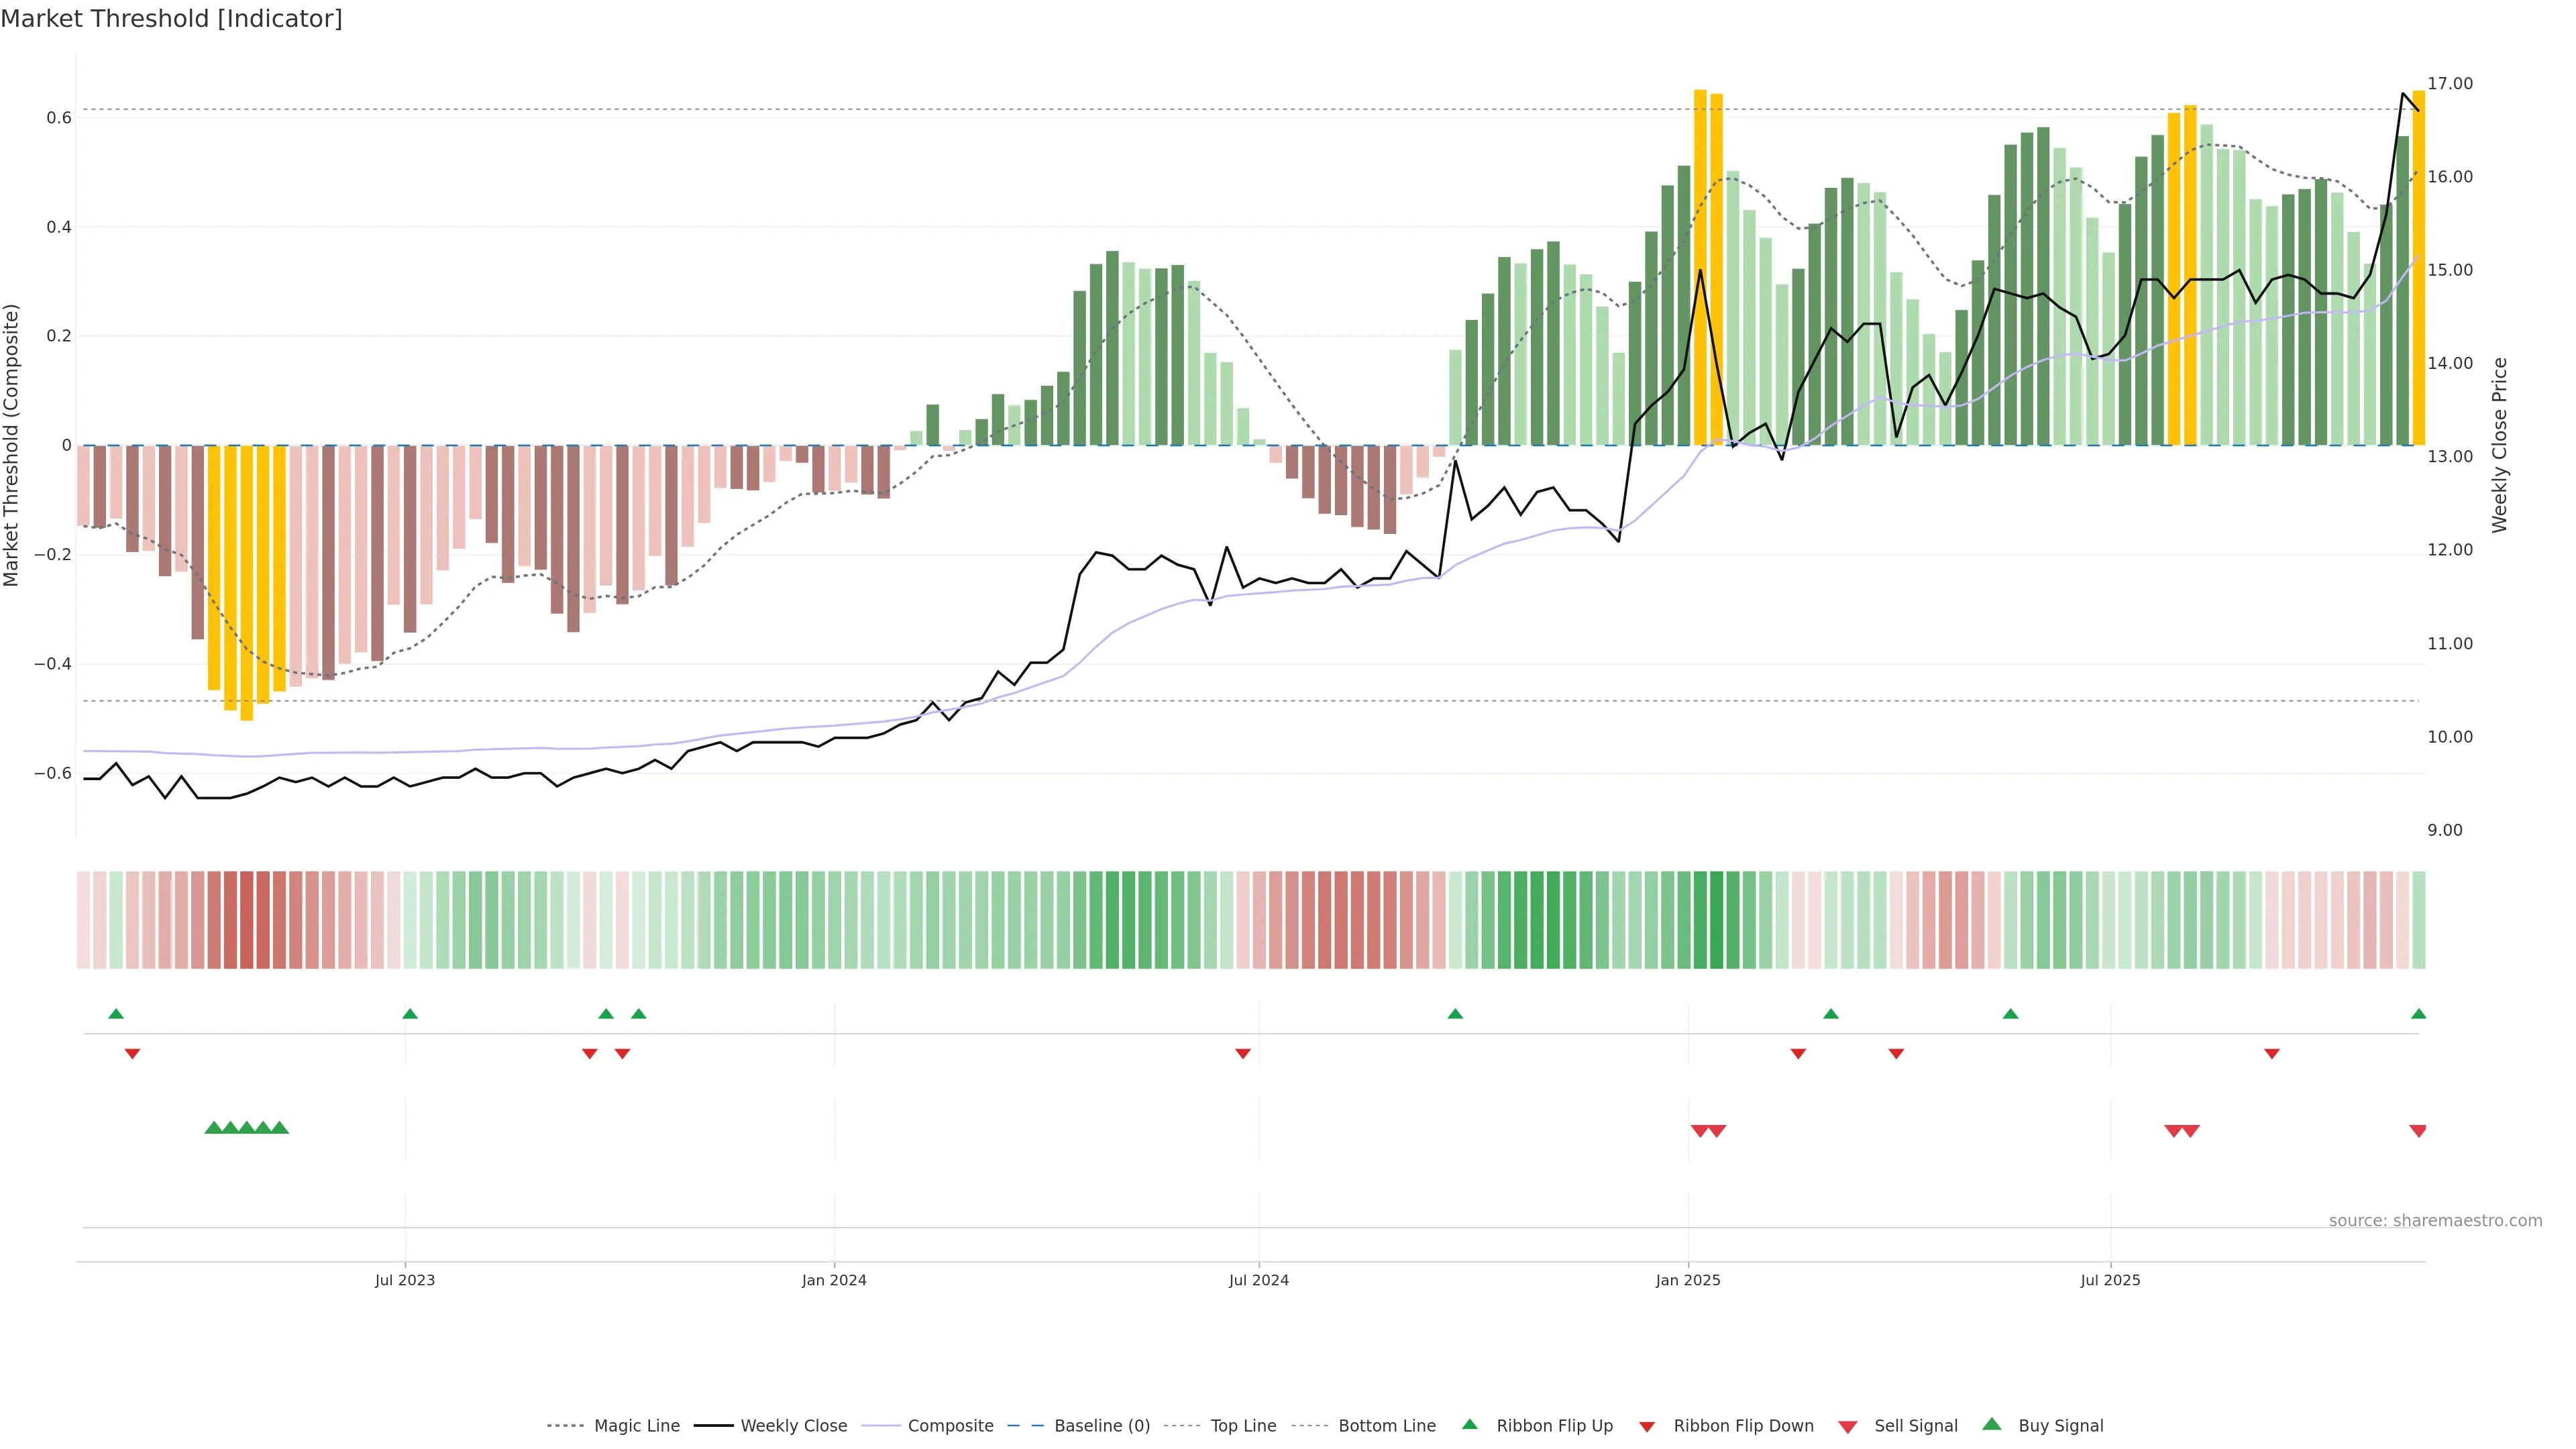Toggle the Top Line legend entry
The width and height of the screenshot is (2576, 1449).
[x=1243, y=1426]
